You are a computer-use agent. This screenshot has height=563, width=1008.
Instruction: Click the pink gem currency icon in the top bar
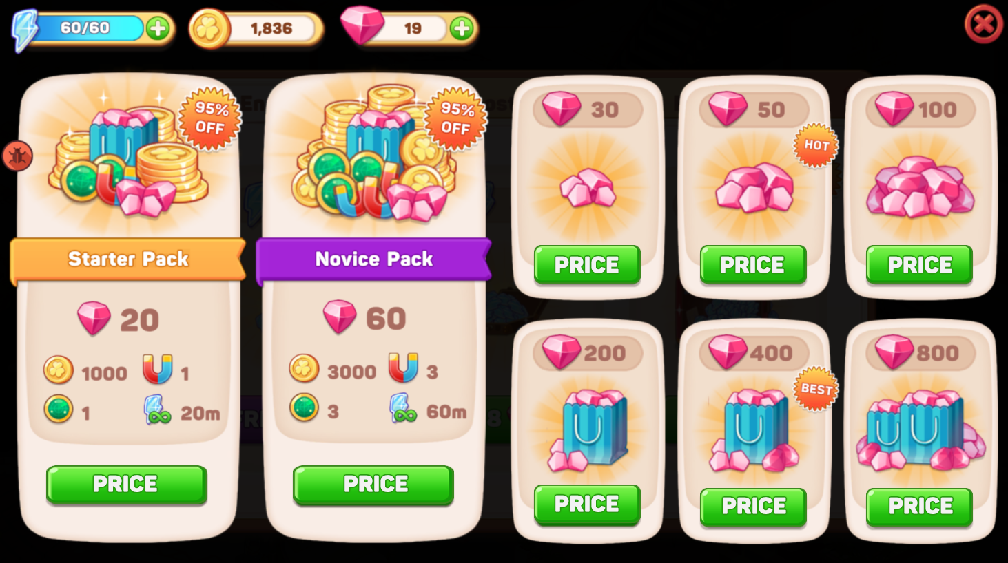click(362, 25)
